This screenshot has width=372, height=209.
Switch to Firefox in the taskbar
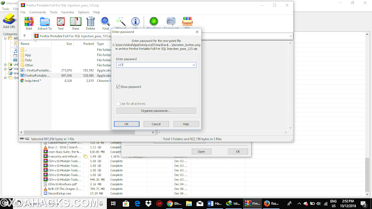(x=271, y=204)
